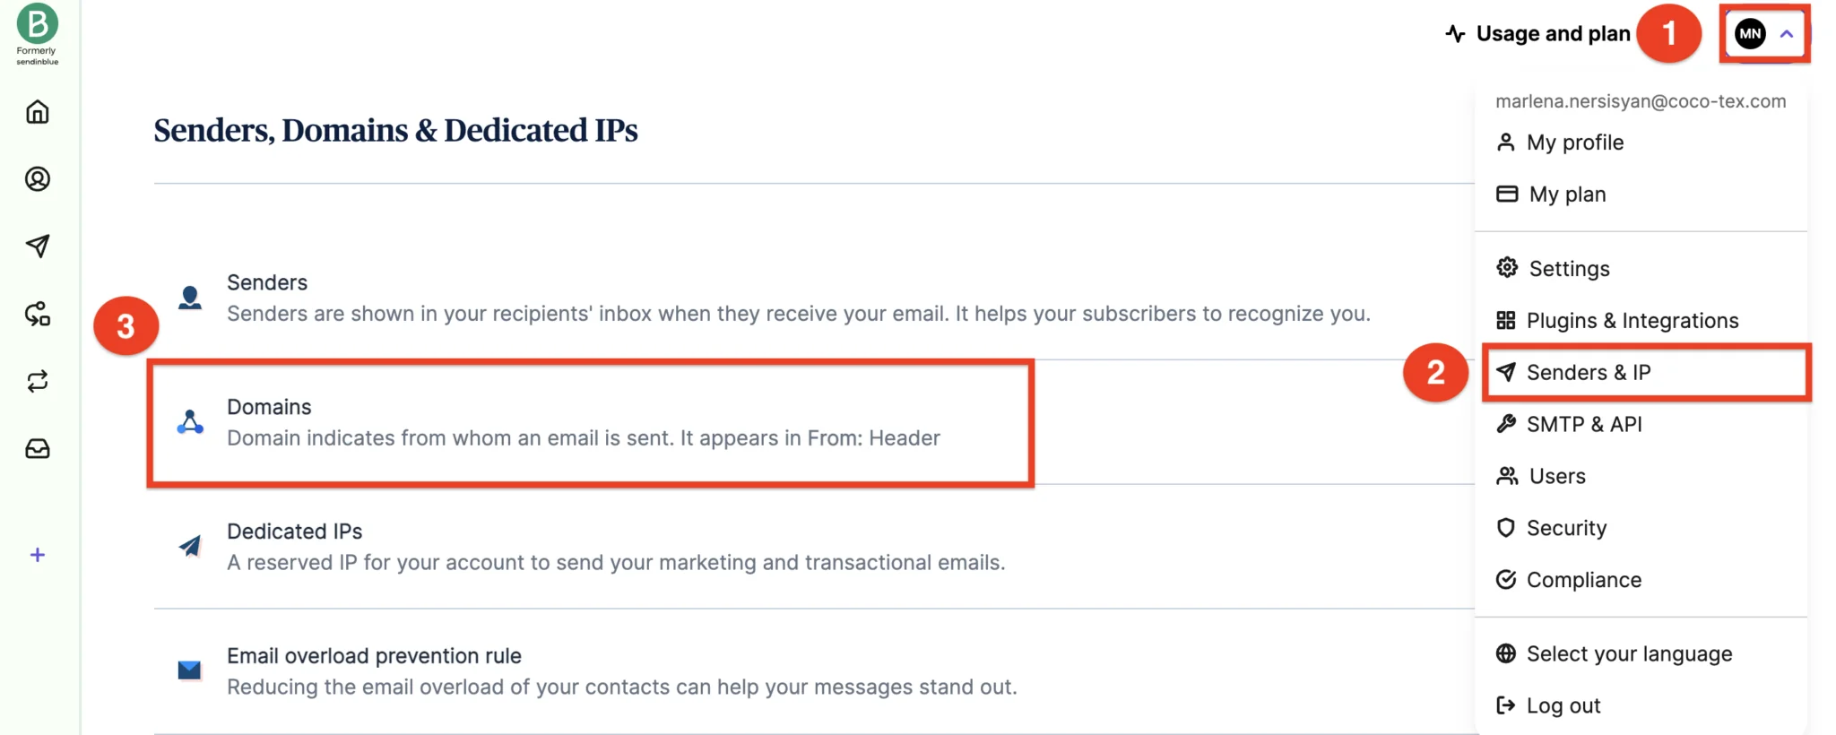Click the plus icon in sidebar

(x=38, y=555)
